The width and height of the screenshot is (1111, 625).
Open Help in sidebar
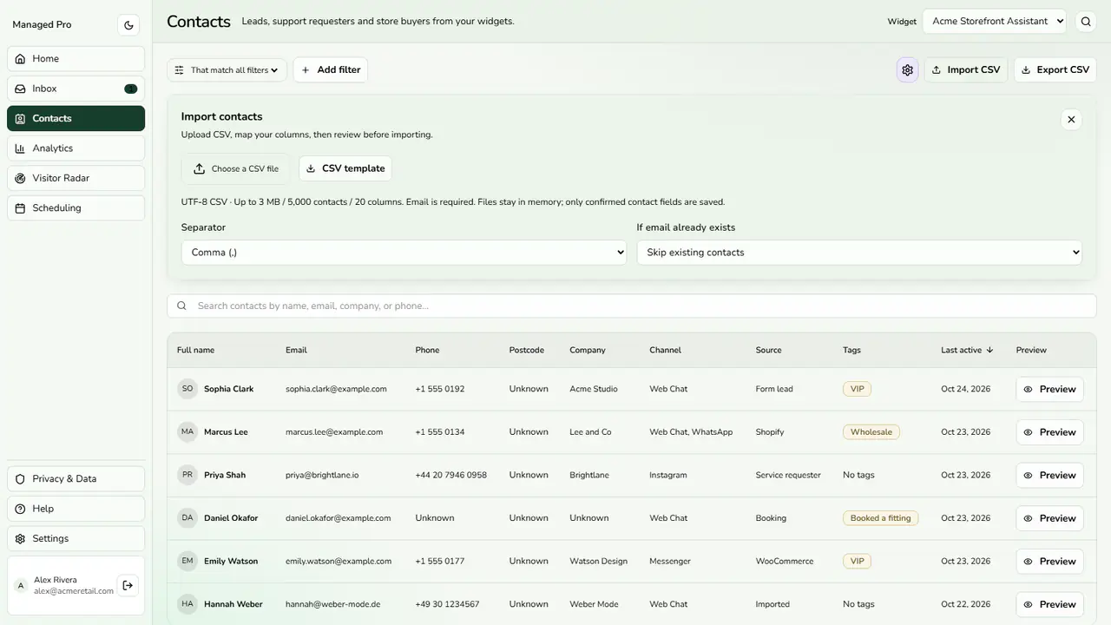[x=76, y=509]
